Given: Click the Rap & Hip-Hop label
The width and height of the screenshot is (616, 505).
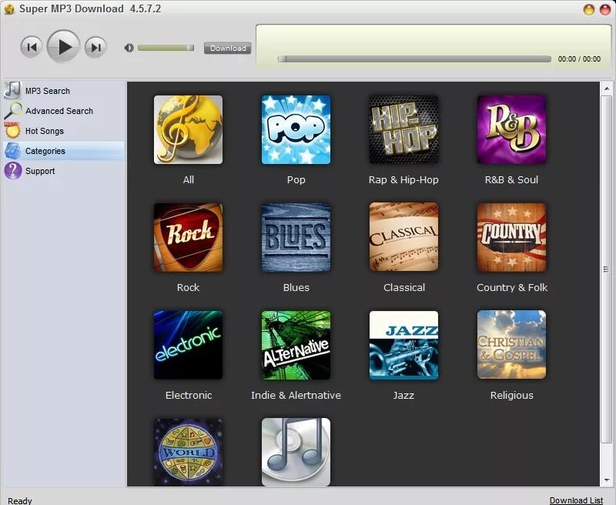Looking at the screenshot, I should point(403,180).
